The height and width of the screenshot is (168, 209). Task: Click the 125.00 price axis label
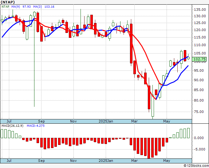[200, 23]
